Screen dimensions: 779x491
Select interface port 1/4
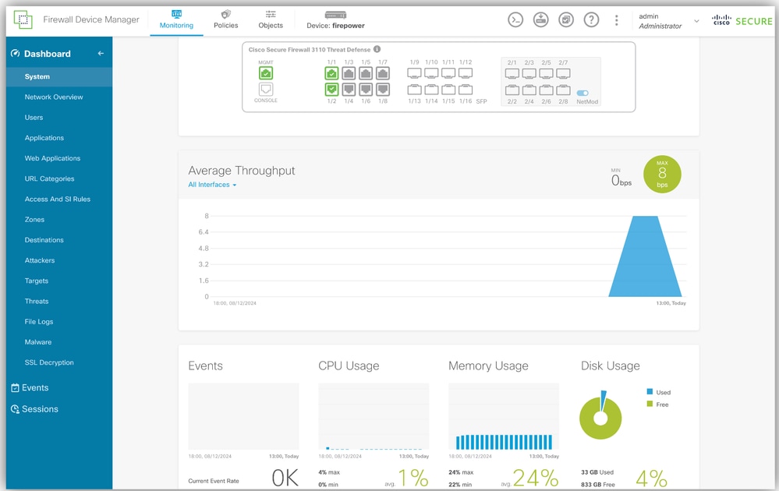coord(349,90)
